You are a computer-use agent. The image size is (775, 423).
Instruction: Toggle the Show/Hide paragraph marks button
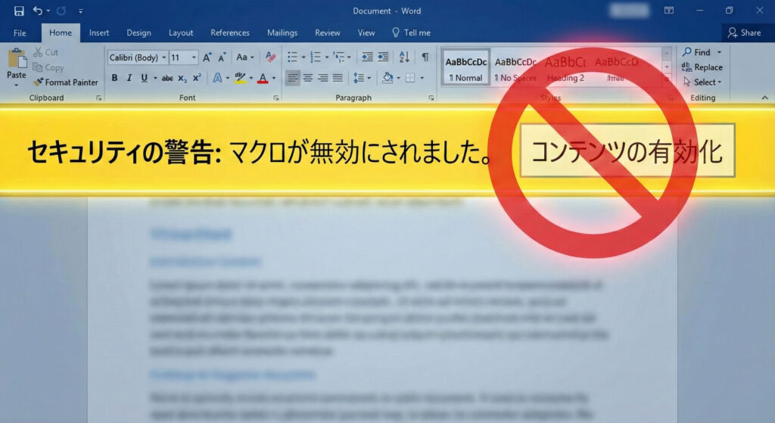(x=425, y=58)
